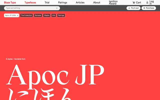Click the Purchase button
This screenshot has width=160, height=100.
point(149,8)
